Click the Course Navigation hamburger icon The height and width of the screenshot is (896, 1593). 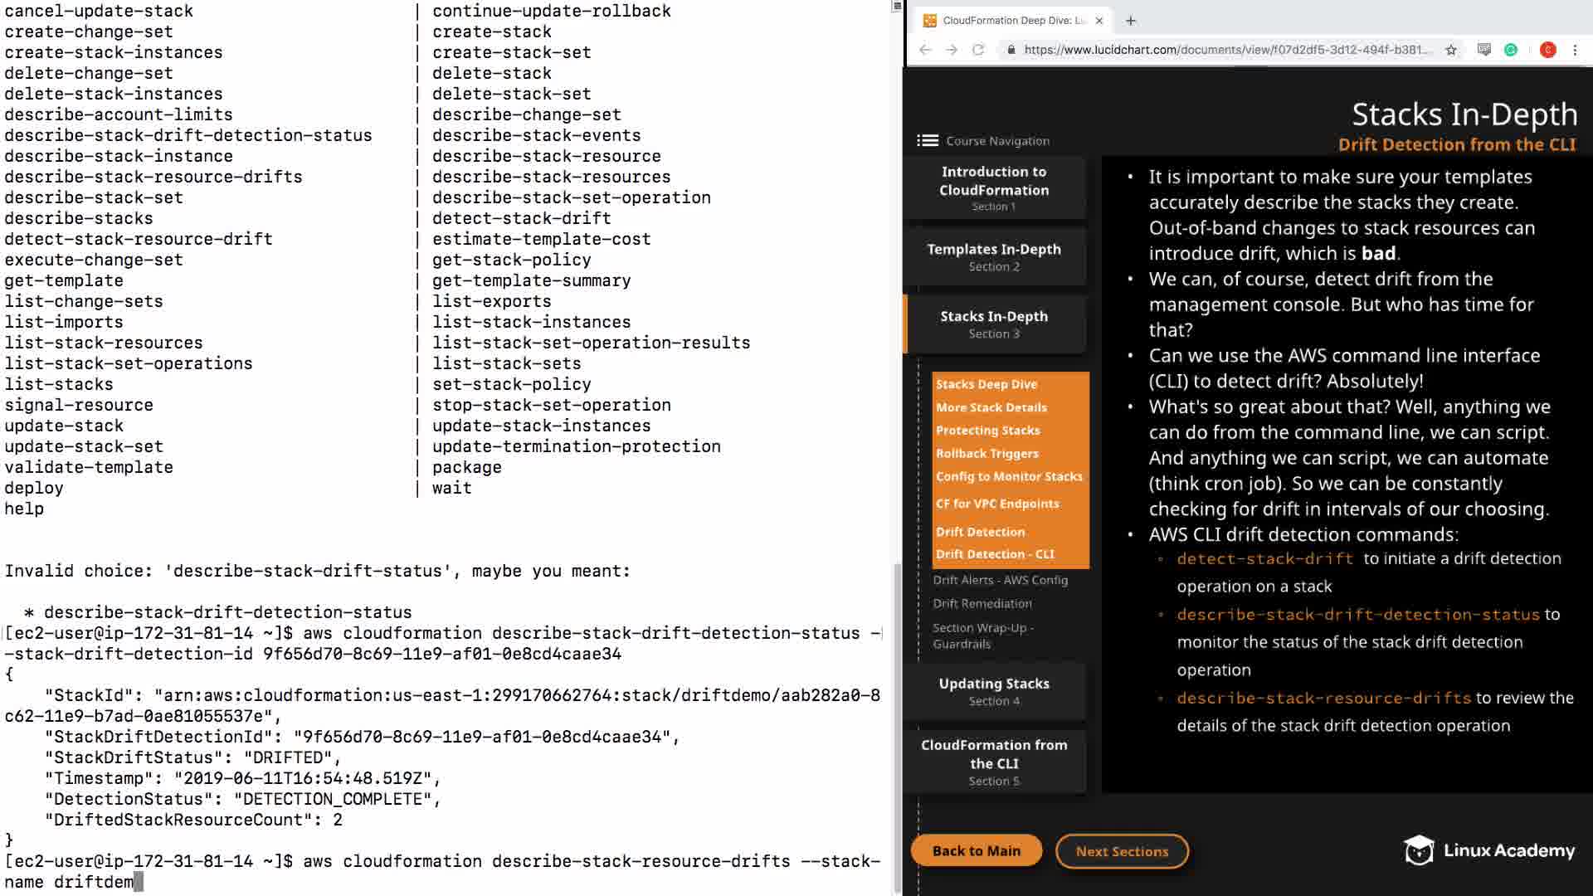(927, 141)
